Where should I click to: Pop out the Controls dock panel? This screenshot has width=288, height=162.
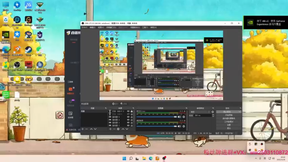tap(240, 108)
